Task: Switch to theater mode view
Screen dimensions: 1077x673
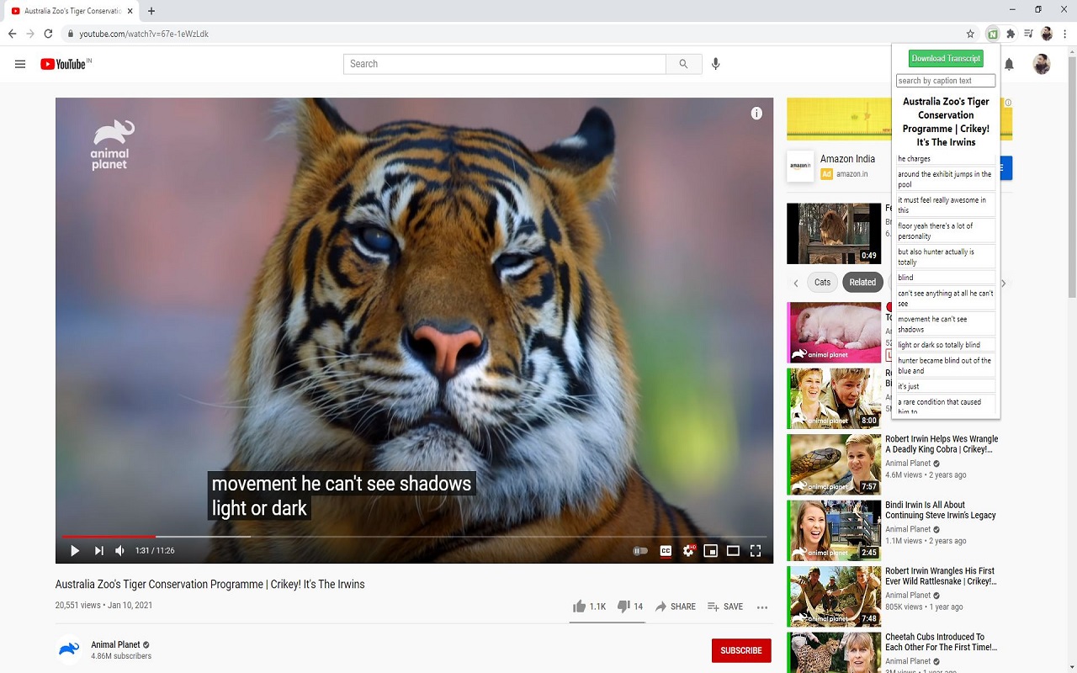Action: pos(733,551)
